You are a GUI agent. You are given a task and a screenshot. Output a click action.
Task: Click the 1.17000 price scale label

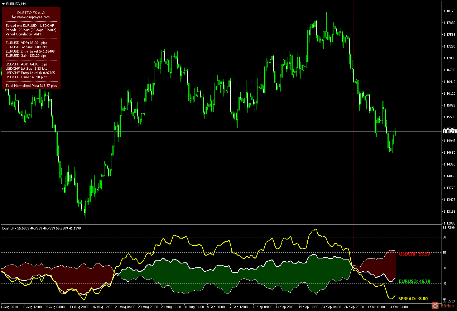pos(449,58)
